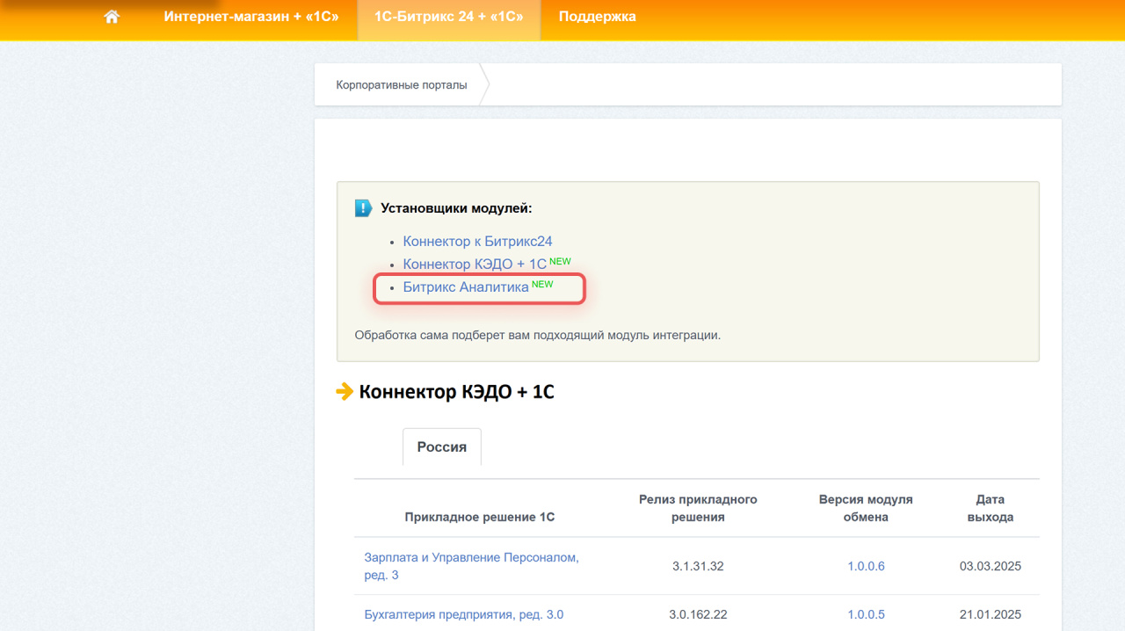Open Интернет-магазин + «1С» menu
Viewport: 1125px width, 631px height.
click(x=251, y=17)
